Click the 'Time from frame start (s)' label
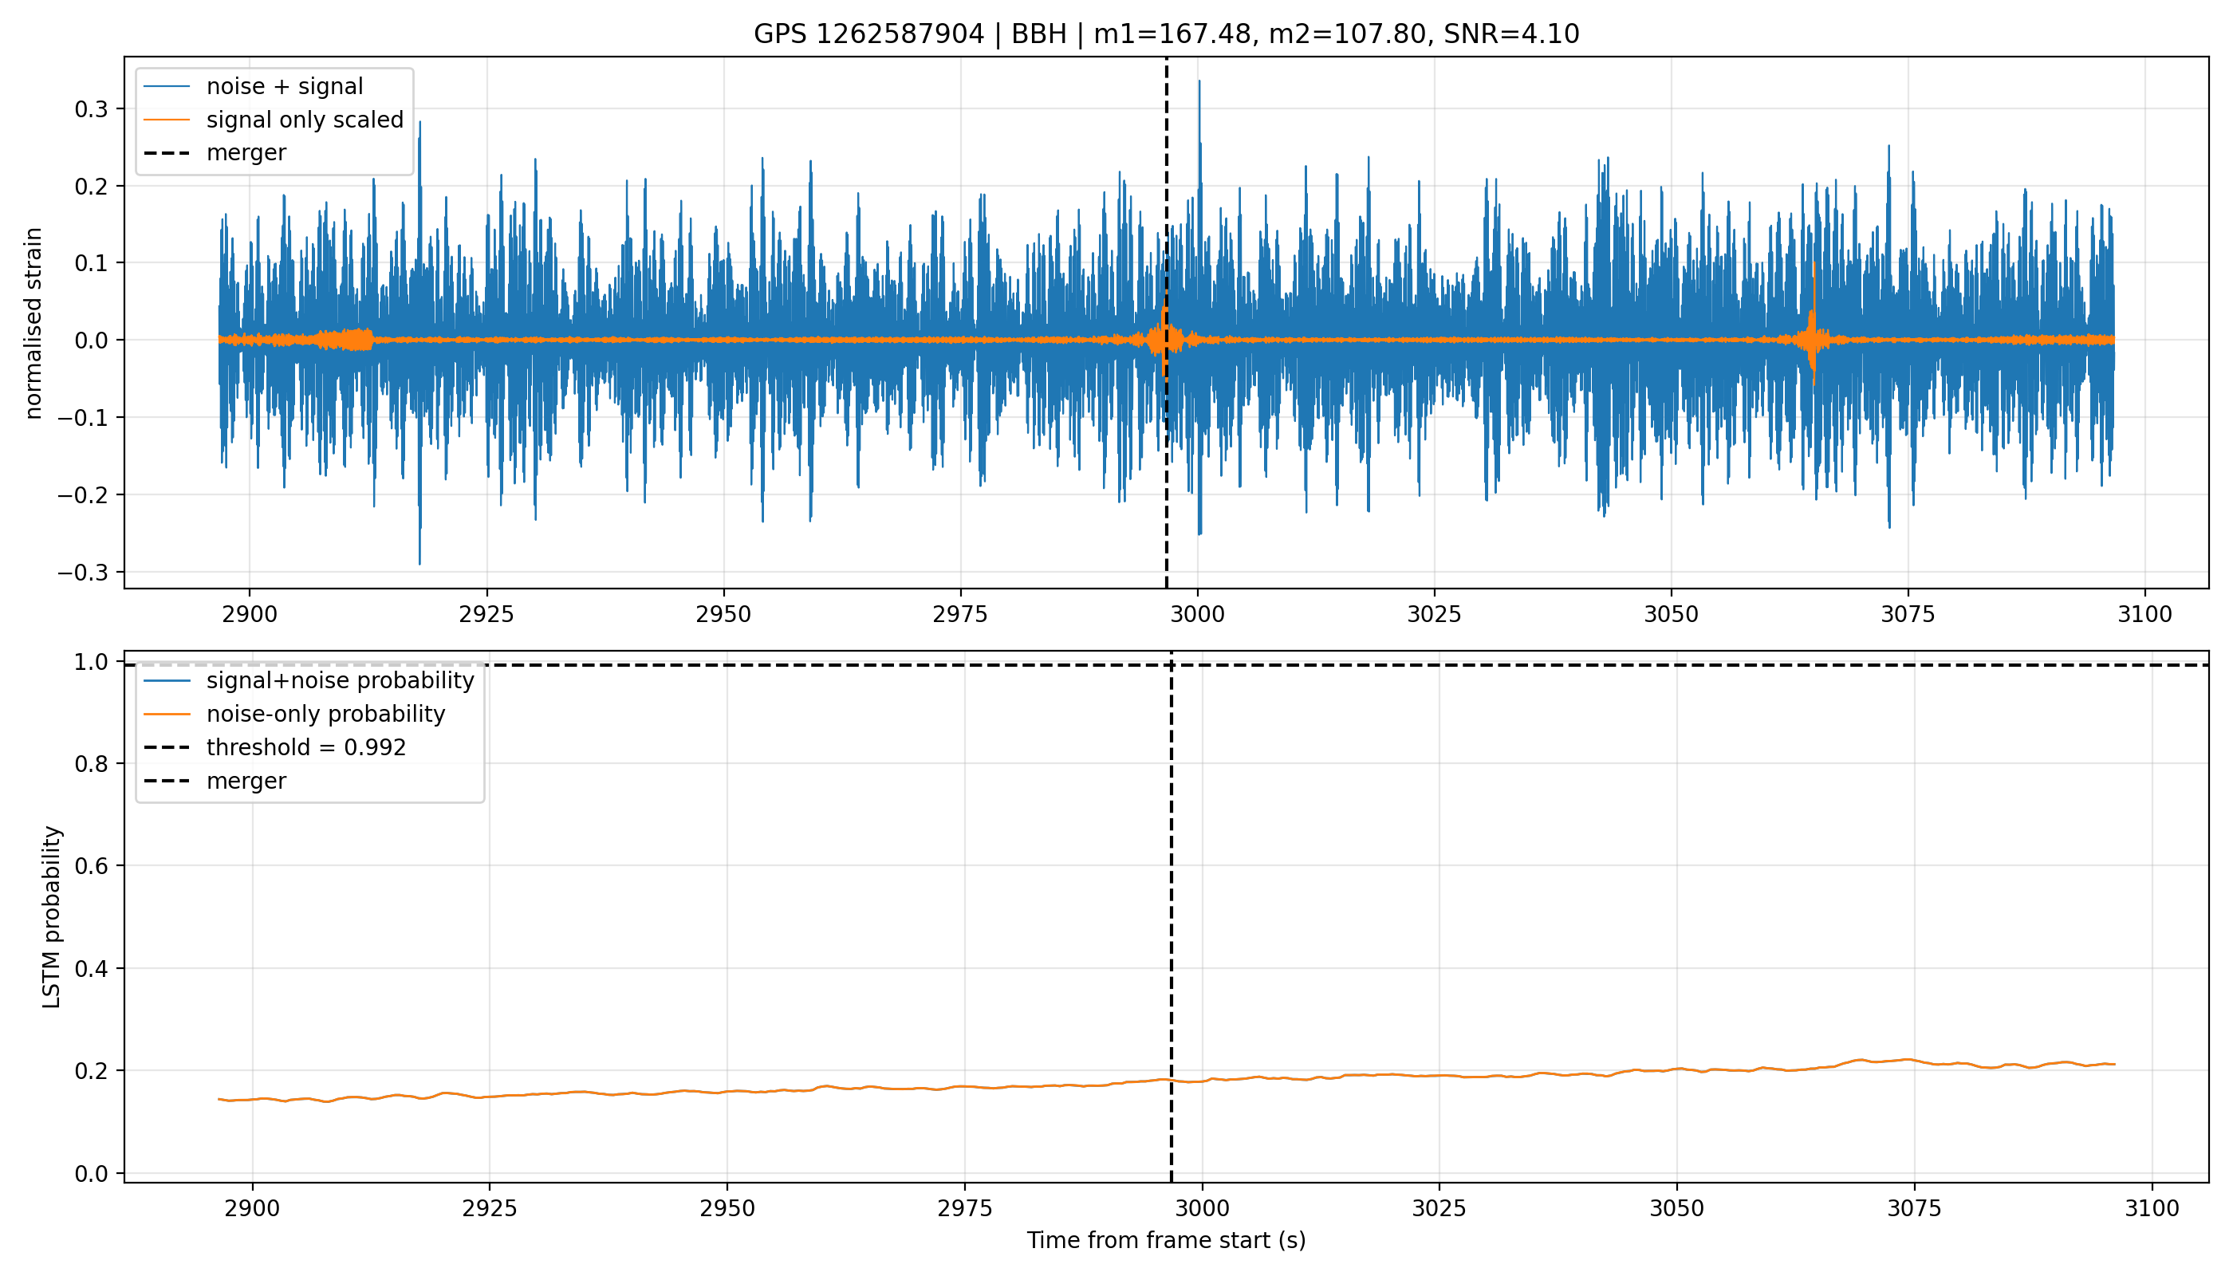This screenshot has width=2233, height=1276. tap(1166, 1240)
